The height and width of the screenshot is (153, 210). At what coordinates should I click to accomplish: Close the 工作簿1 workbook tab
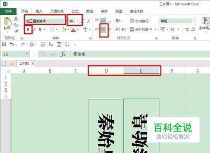[33, 63]
